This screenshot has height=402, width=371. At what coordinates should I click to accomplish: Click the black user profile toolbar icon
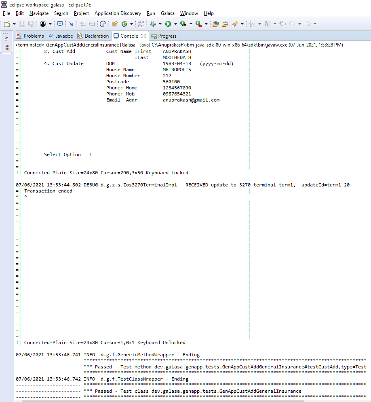click(x=43, y=24)
